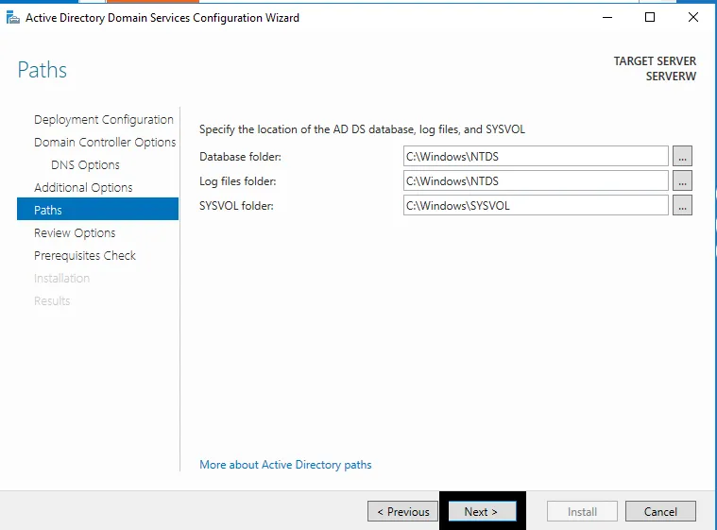Edit the Log files folder path field
Viewport: 717px width, 530px height.
click(x=536, y=181)
